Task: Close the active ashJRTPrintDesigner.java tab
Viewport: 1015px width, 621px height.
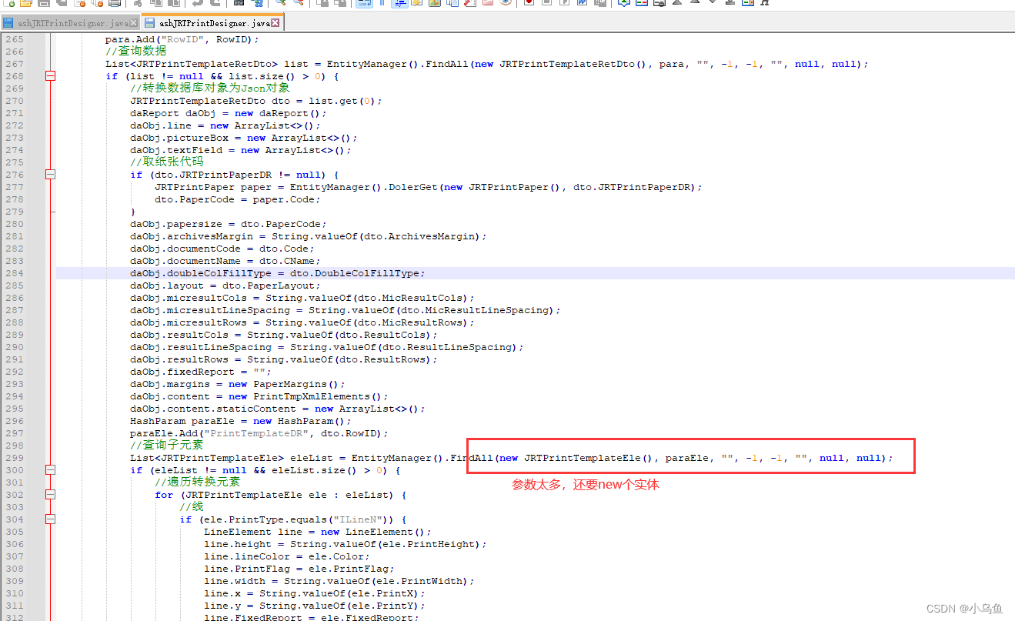Action: tap(275, 23)
